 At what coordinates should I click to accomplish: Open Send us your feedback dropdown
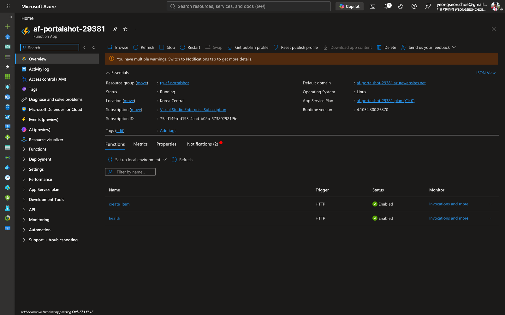click(429, 48)
